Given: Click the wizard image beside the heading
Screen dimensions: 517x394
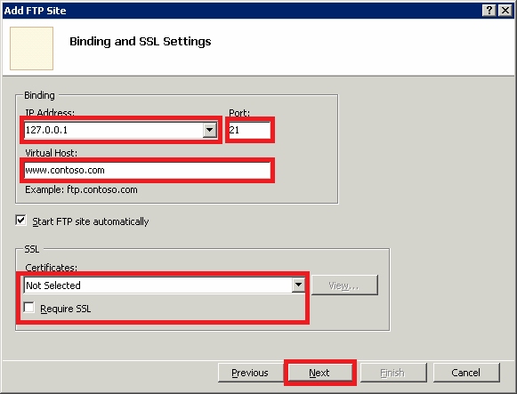Looking at the screenshot, I should (x=32, y=48).
